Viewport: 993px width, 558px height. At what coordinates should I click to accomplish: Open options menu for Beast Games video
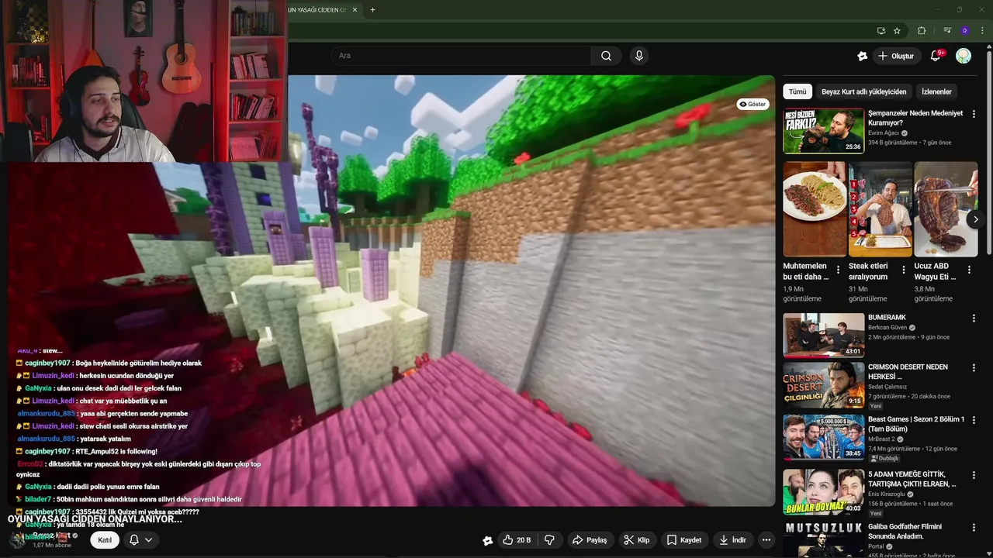click(x=974, y=420)
